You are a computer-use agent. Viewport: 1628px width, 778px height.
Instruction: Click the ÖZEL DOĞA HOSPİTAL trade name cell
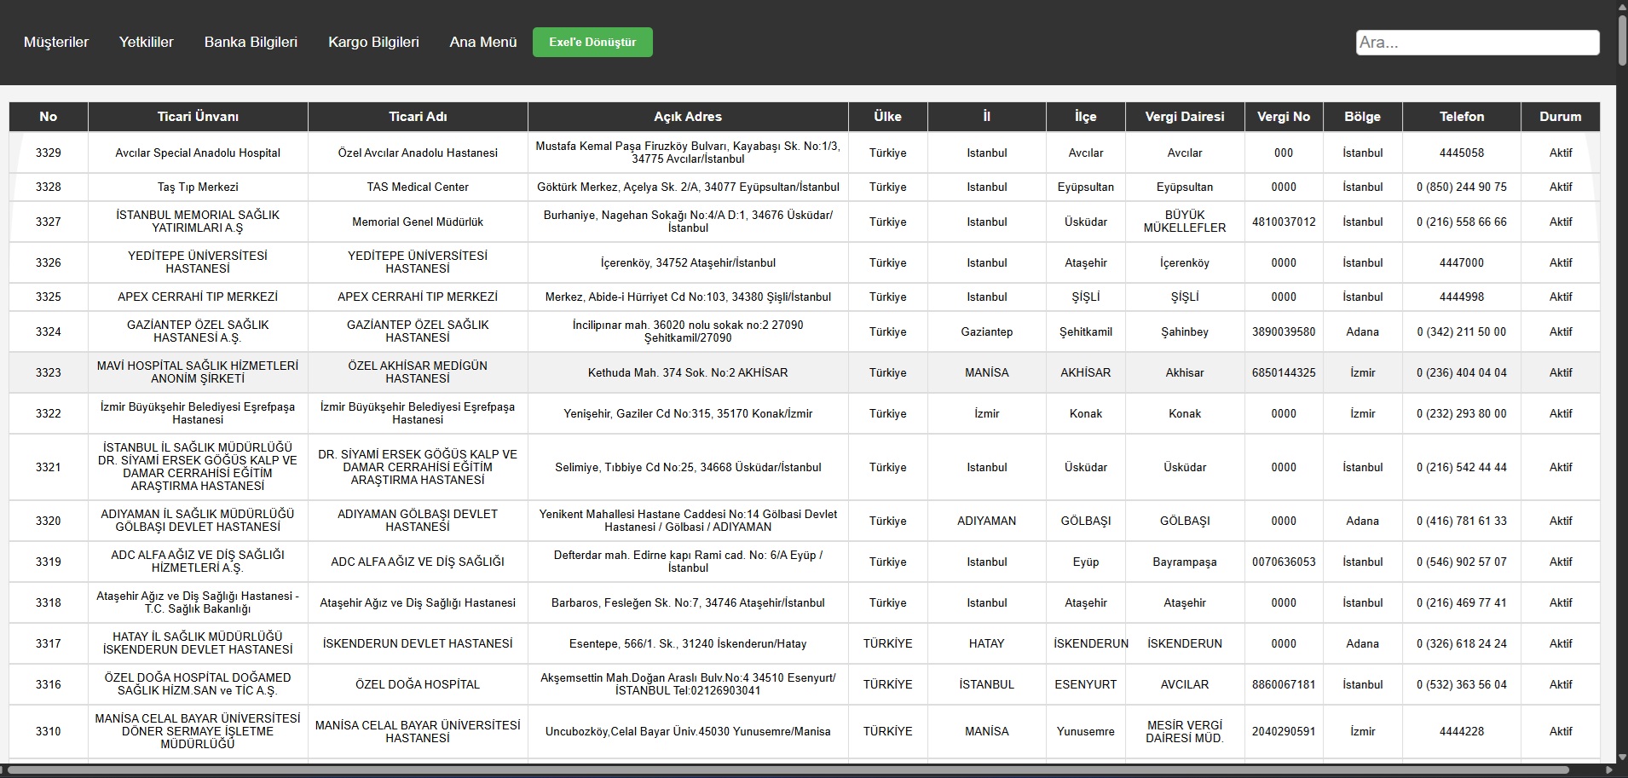click(x=418, y=684)
